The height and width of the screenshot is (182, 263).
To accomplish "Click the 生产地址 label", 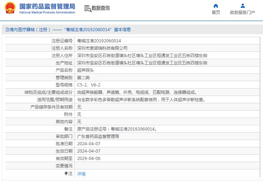I will [x=64, y=63].
